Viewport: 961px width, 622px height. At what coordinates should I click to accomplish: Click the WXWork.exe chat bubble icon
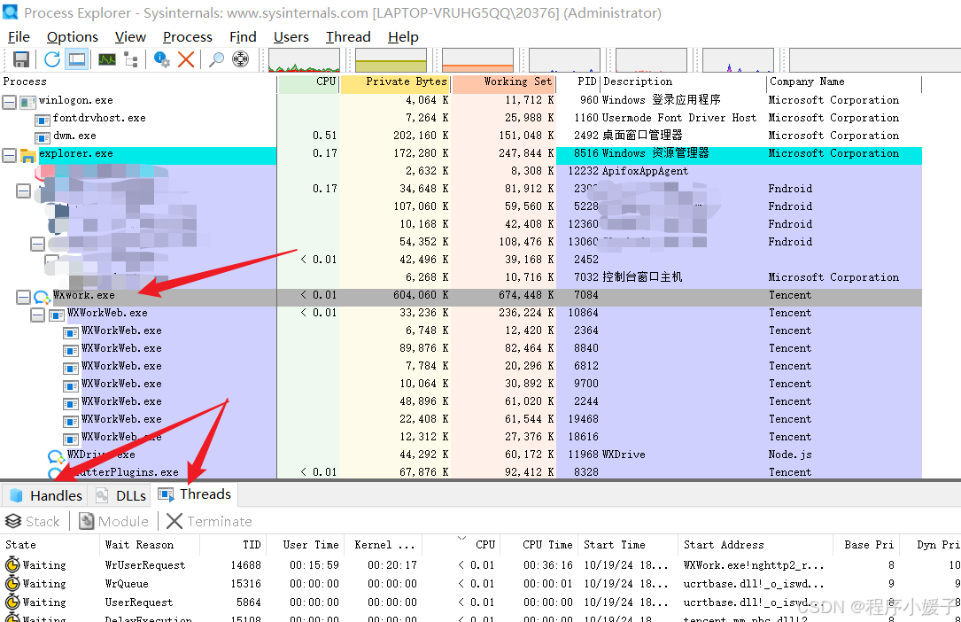[42, 297]
